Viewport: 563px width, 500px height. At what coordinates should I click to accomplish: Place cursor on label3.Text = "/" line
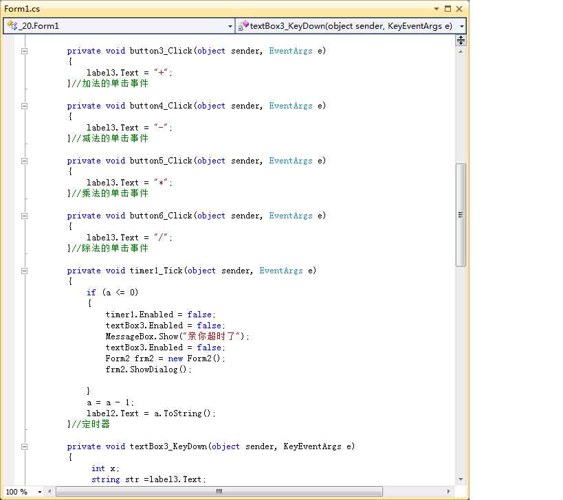[x=129, y=238]
